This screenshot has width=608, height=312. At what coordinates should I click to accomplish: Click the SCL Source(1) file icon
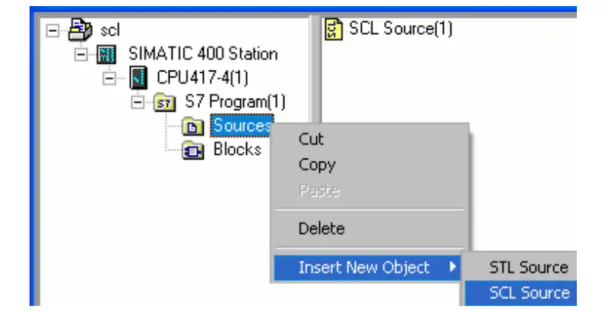(334, 29)
